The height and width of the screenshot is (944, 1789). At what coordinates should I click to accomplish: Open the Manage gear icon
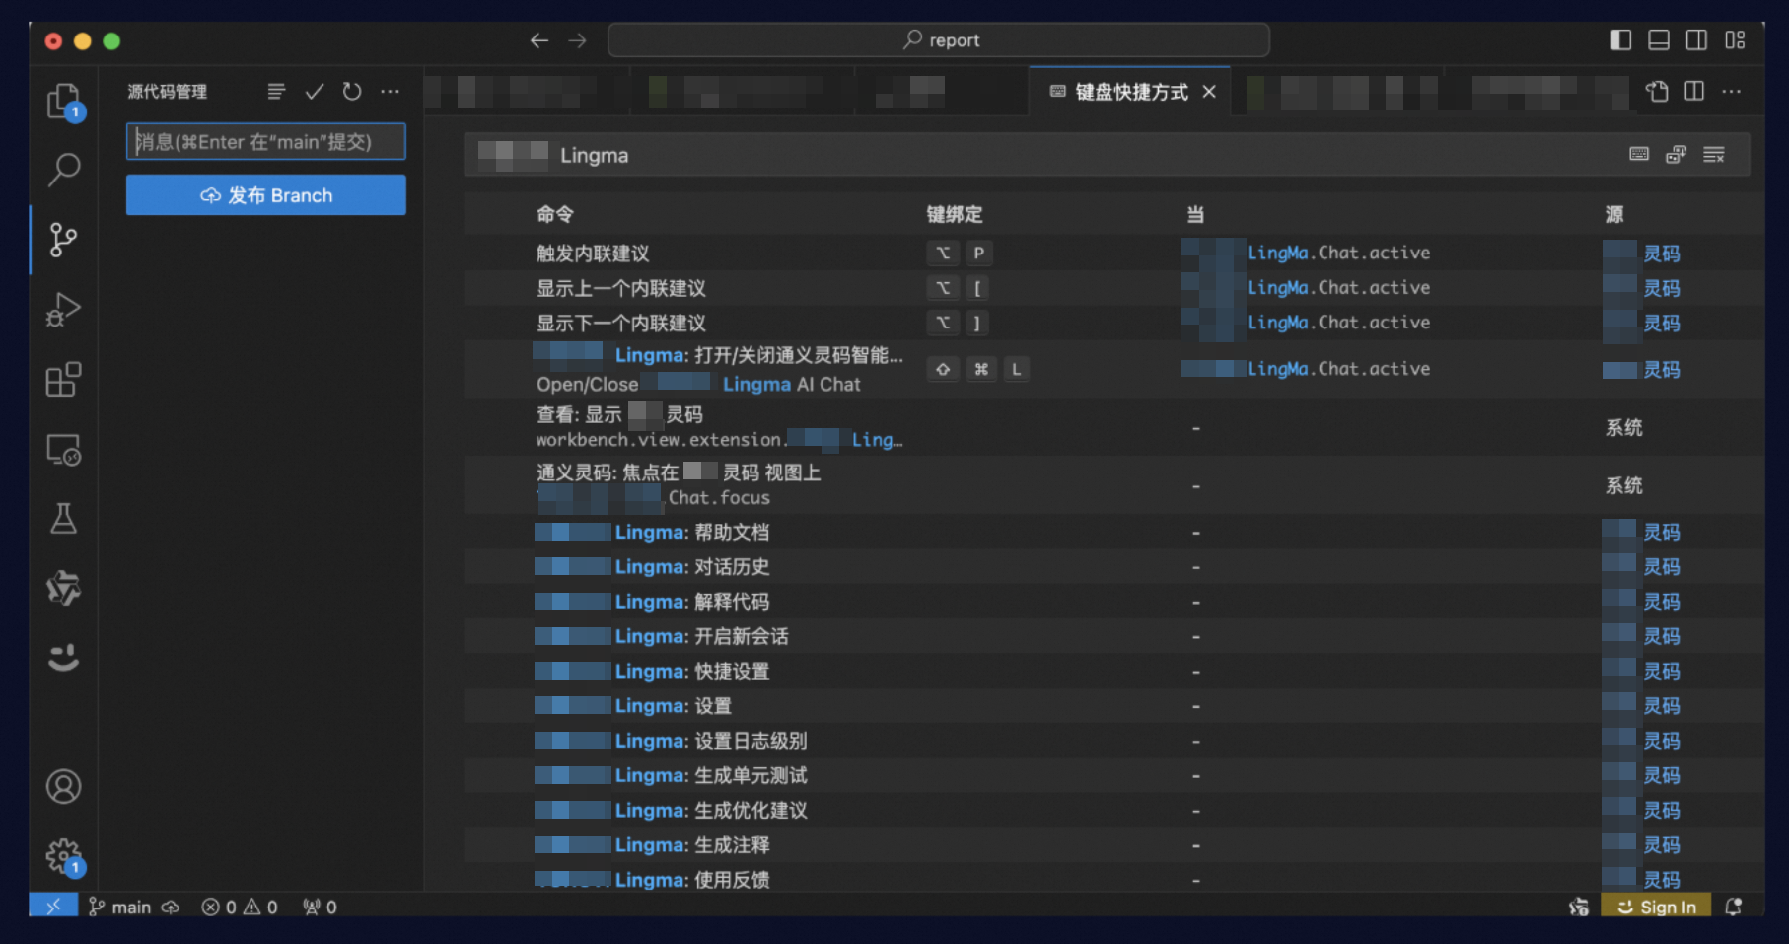(x=64, y=856)
